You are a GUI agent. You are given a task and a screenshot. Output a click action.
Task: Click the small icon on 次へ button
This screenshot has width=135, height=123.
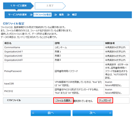click(110, 113)
